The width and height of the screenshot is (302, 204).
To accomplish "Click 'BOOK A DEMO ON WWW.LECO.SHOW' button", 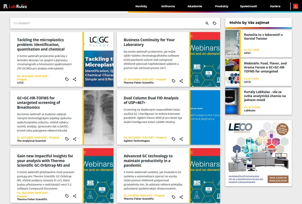I will 278,179.
